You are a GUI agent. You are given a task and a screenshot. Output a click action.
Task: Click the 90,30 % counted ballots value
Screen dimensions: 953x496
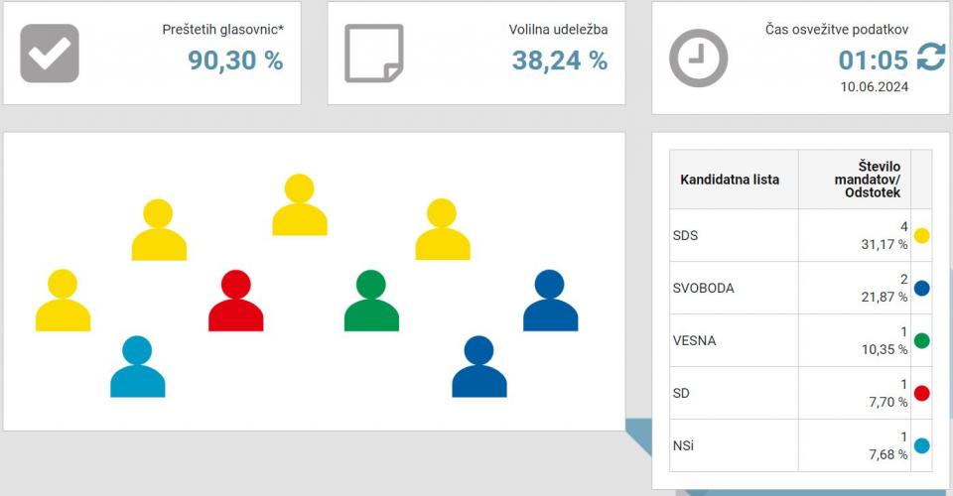point(235,61)
